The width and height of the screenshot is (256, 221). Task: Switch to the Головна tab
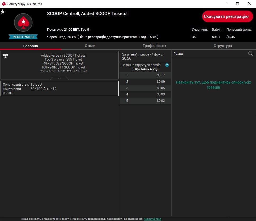point(31,46)
